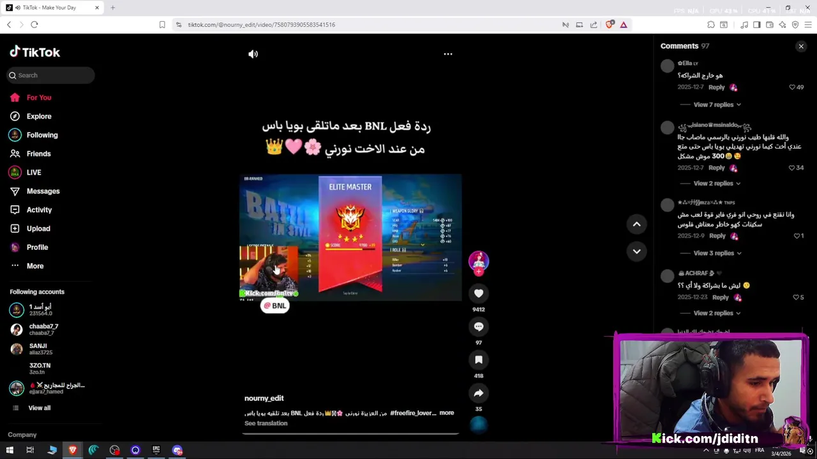Open Brave playlist music note icon
Screen dimensions: 817x459
pos(744,25)
